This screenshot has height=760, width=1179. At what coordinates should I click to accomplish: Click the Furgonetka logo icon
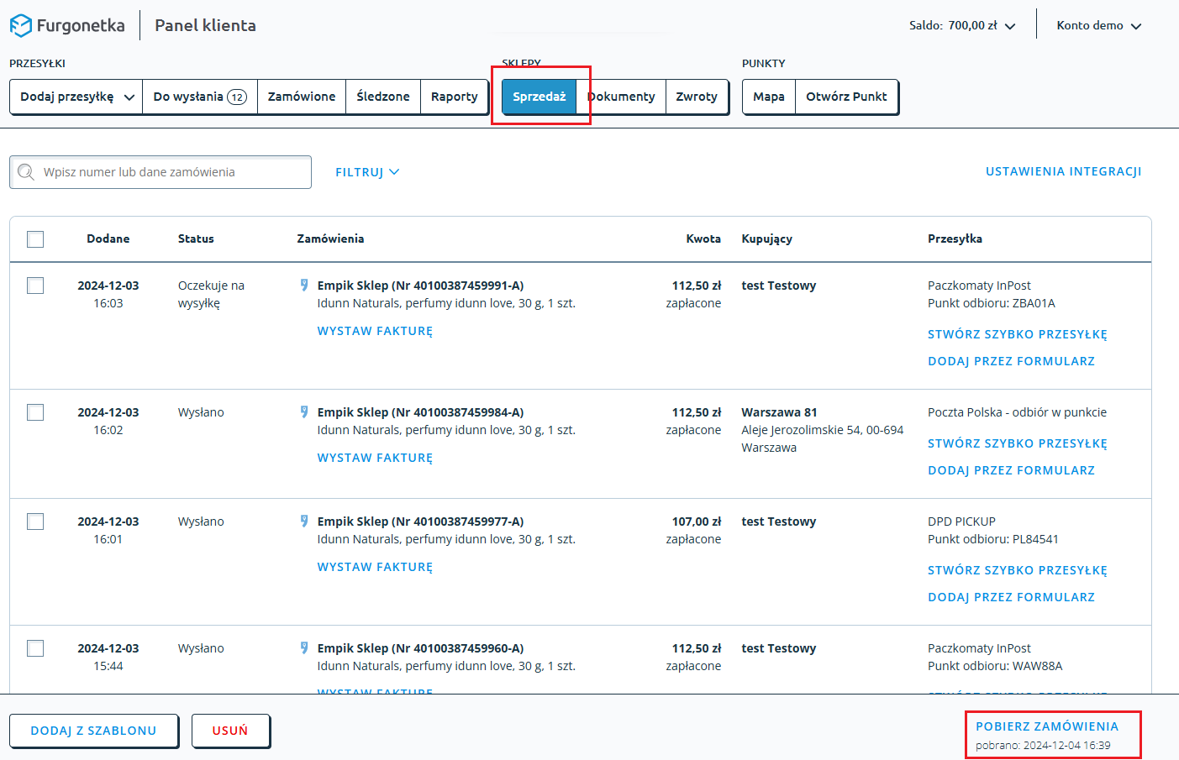[21, 26]
